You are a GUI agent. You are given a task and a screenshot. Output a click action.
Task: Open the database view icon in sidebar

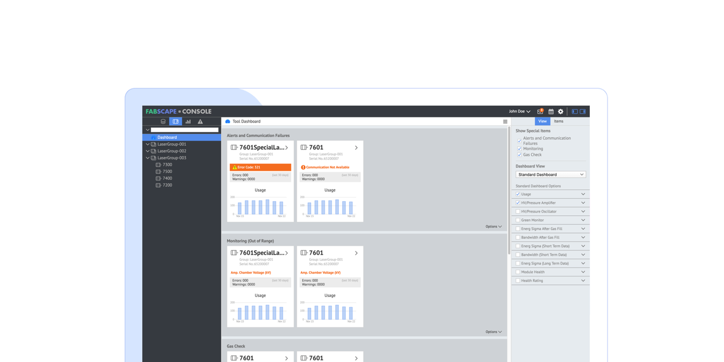click(x=163, y=122)
